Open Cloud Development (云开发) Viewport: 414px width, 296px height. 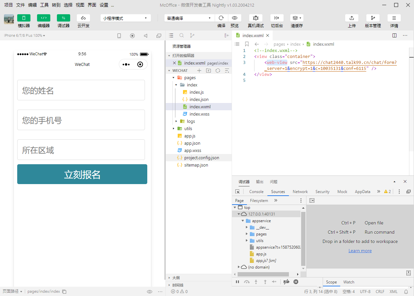tap(83, 18)
